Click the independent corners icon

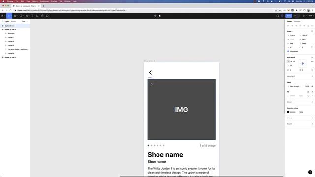click(x=312, y=47)
